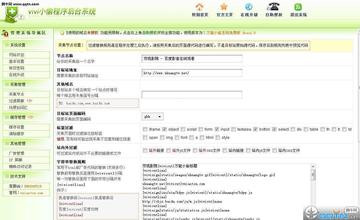Click the 管理系统导航区 user icon
This screenshot has height=220, width=360.
tap(5, 33)
